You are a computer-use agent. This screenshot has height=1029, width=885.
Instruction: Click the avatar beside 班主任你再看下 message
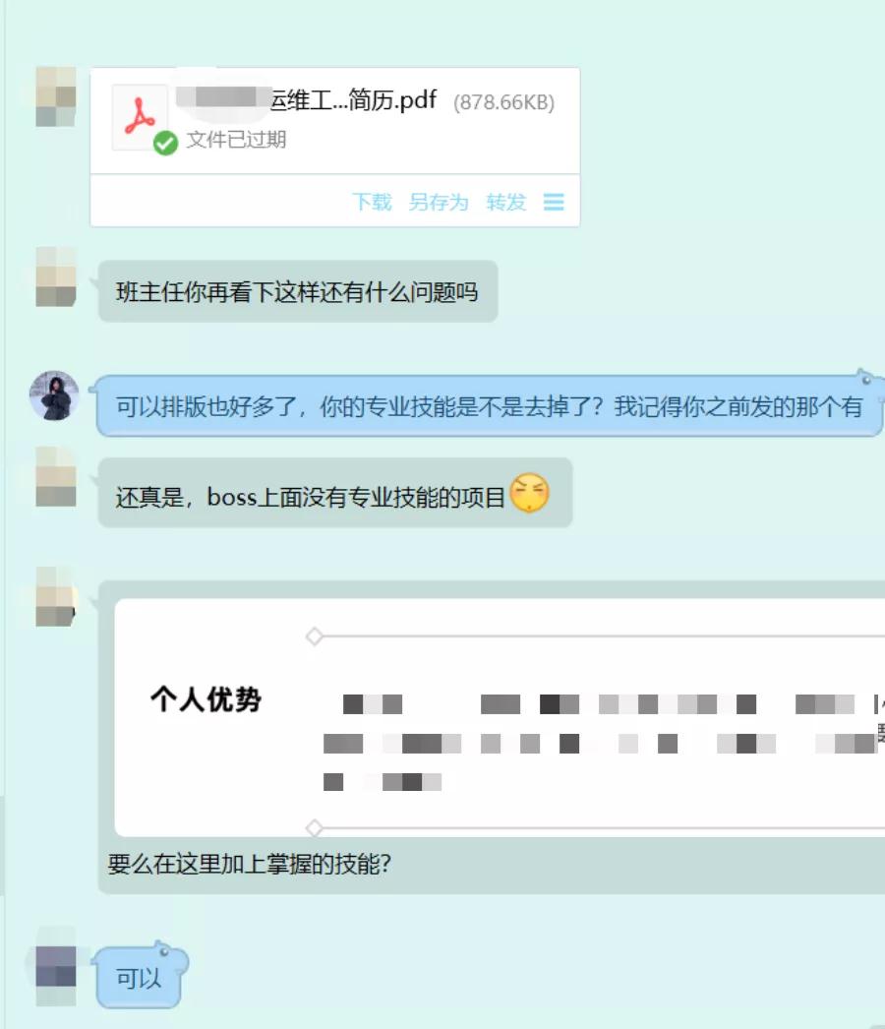pos(56,277)
